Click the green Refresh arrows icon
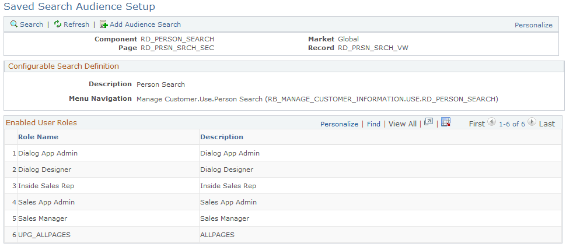This screenshot has height=247, width=566. click(x=58, y=24)
